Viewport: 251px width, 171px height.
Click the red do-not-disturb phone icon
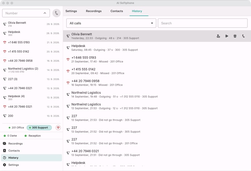pos(58,128)
